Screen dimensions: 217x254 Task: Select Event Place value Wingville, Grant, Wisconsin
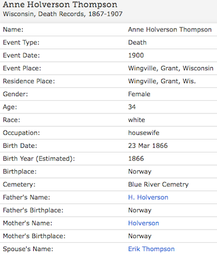171,68
